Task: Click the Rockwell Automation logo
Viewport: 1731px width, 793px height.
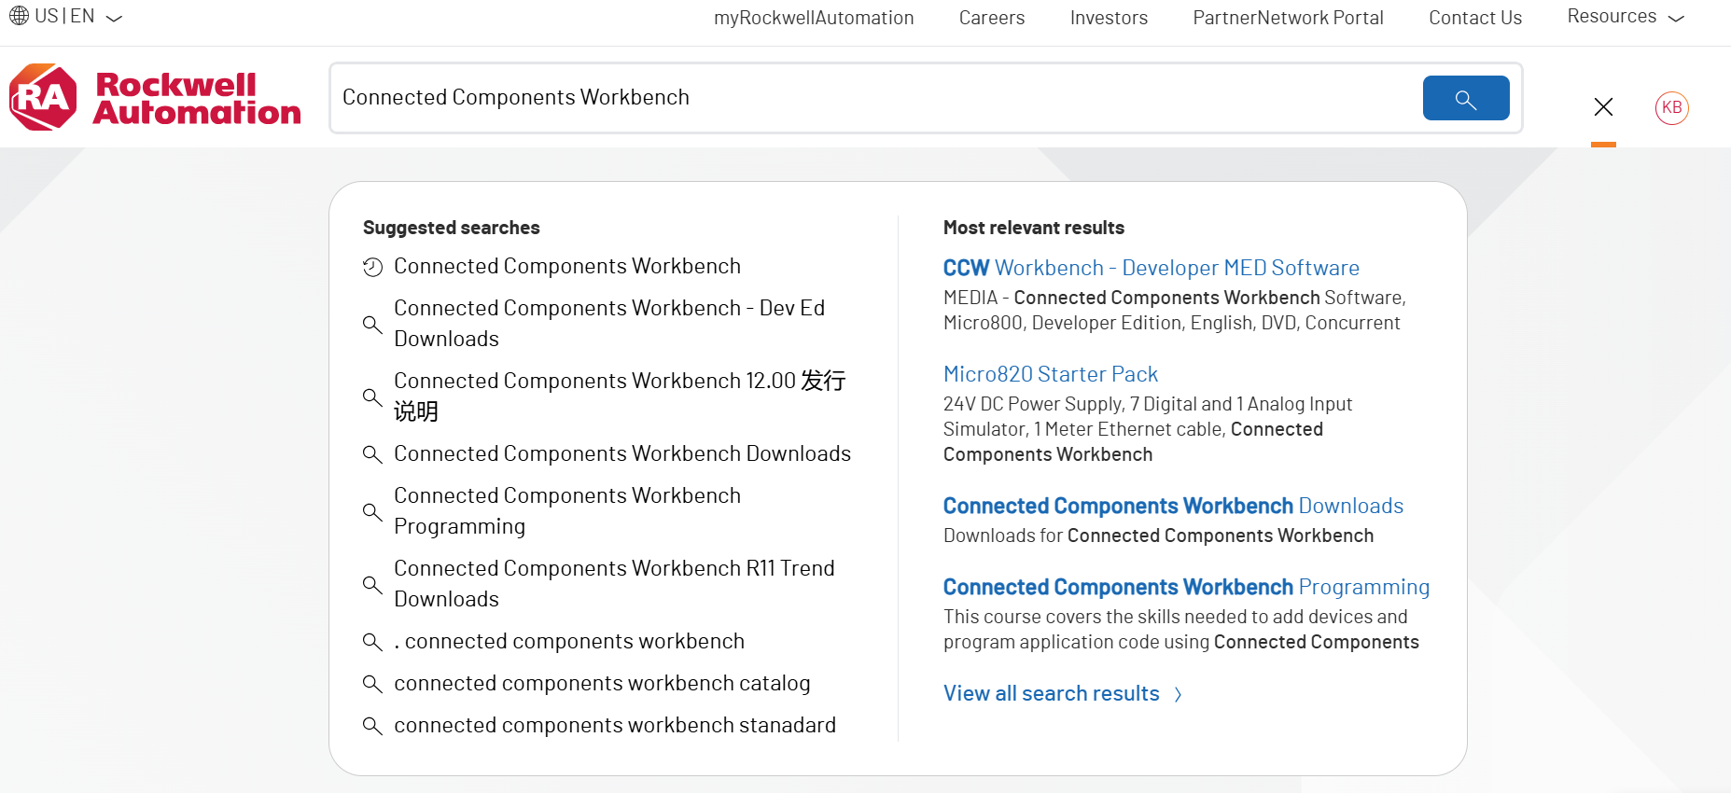Action: click(155, 97)
